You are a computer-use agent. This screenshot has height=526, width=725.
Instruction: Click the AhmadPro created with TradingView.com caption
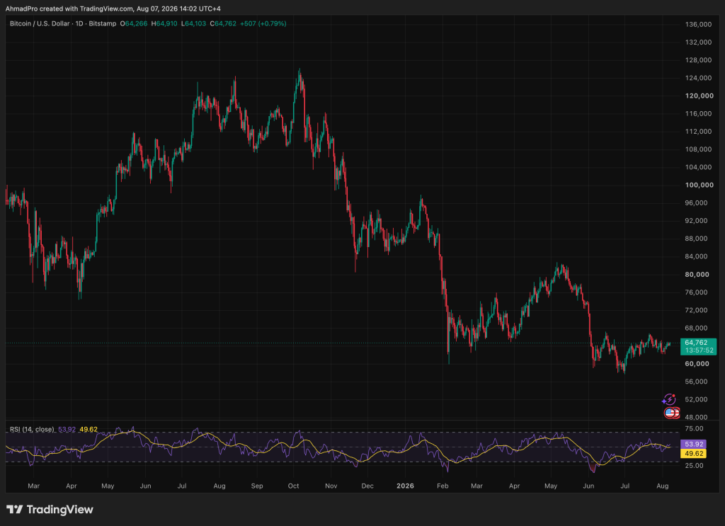coord(113,8)
